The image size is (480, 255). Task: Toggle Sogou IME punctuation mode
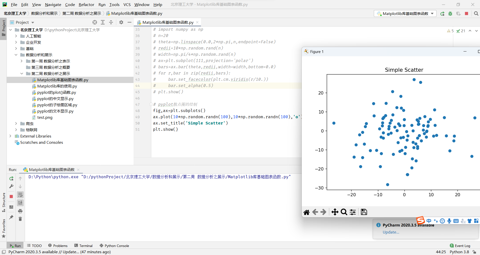tap(436, 221)
